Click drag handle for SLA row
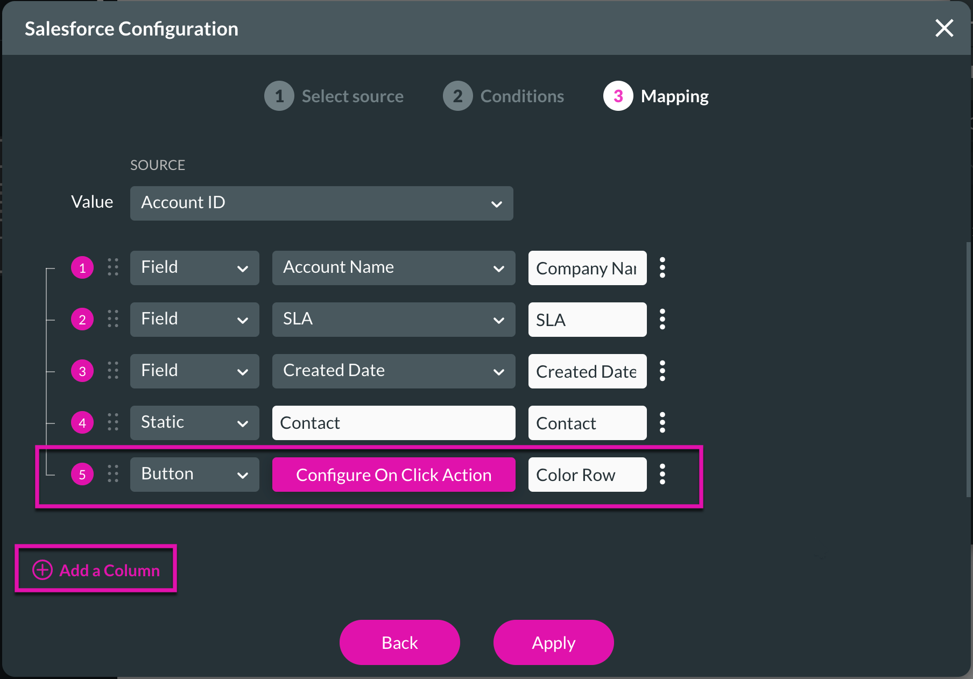 [112, 319]
